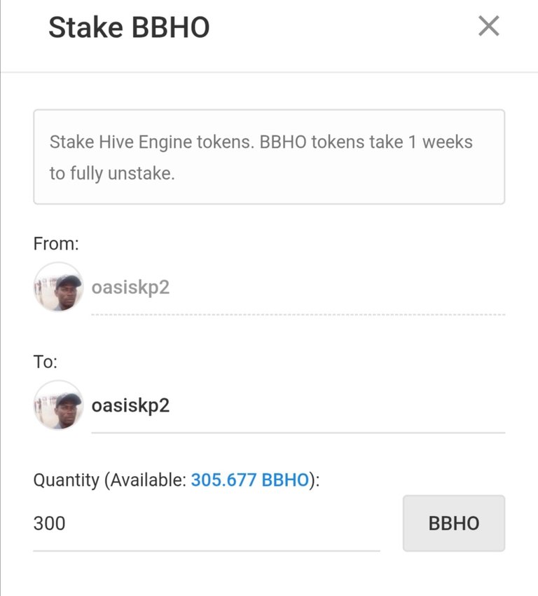This screenshot has width=538, height=596.
Task: Click the 'Stake Hive Engine tokens' sentence
Action: pos(151,142)
